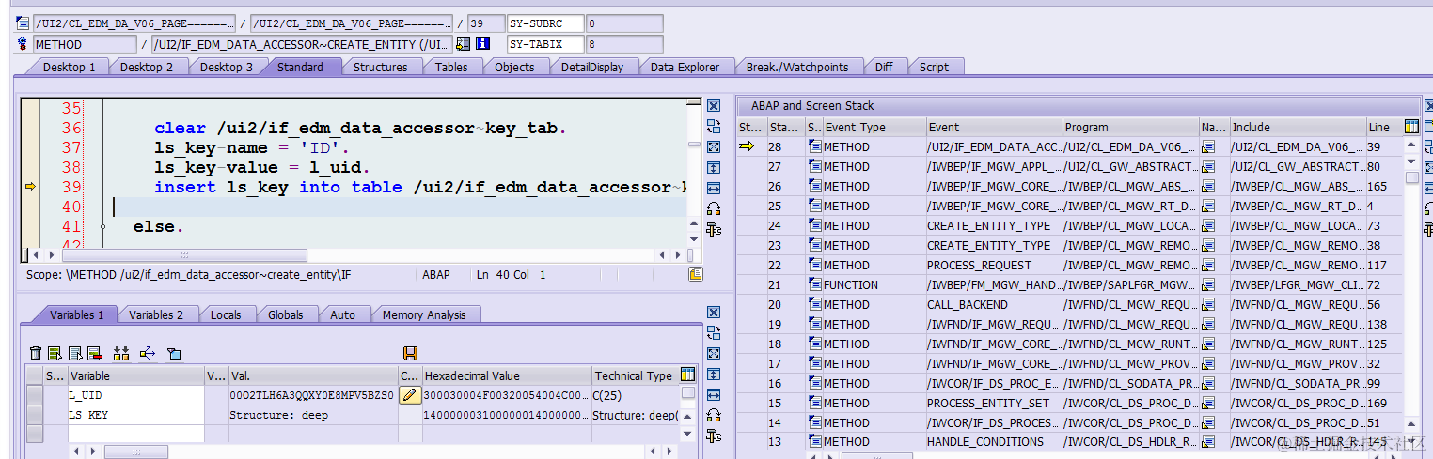Click source editor status bar notes icon
The width and height of the screenshot is (1433, 459).
point(696,274)
